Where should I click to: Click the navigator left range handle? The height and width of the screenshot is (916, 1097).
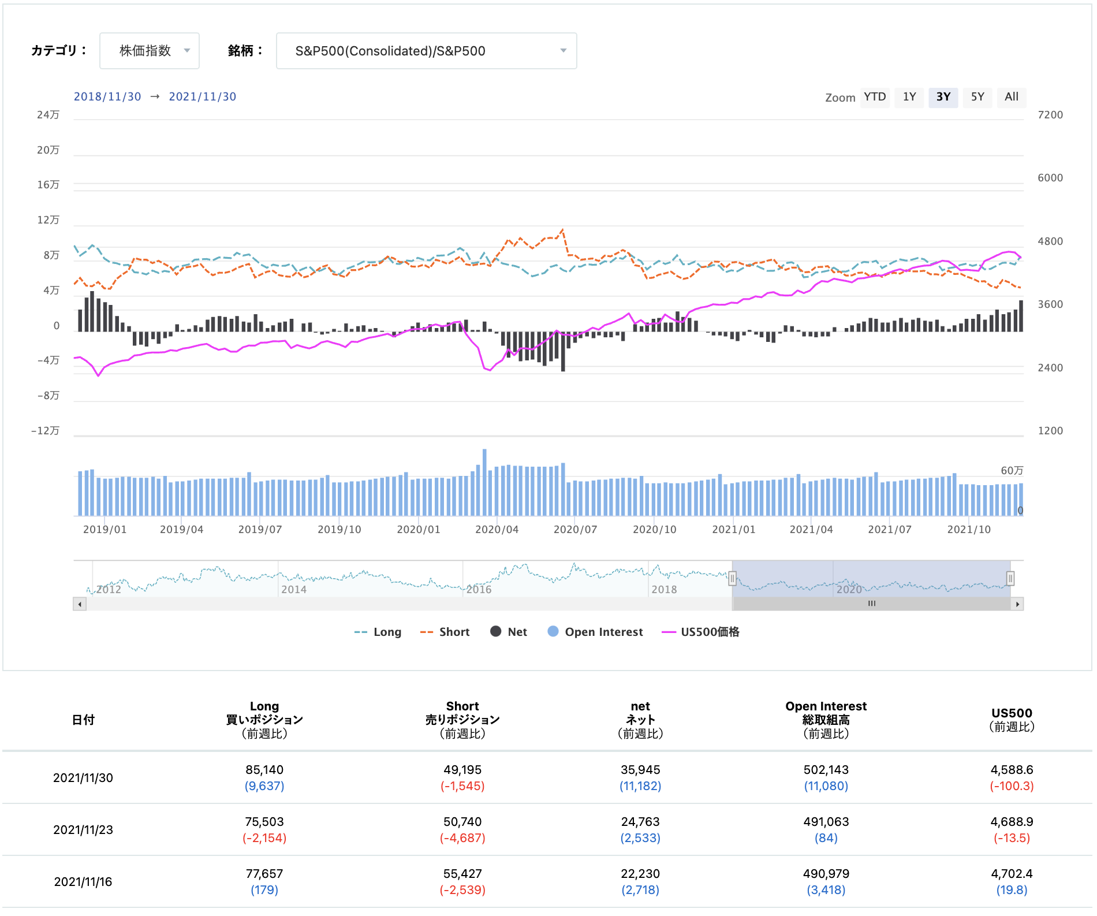point(732,578)
